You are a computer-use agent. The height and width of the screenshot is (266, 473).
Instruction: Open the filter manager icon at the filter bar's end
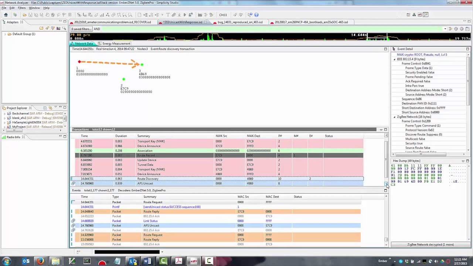click(467, 29)
